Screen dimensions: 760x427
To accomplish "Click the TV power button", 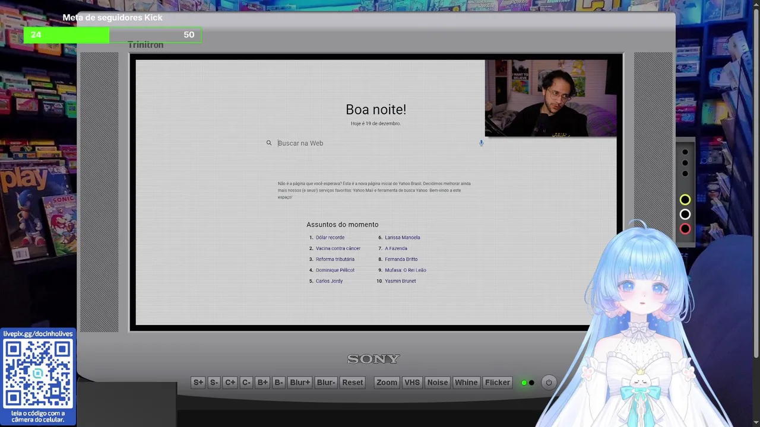I will coord(549,383).
